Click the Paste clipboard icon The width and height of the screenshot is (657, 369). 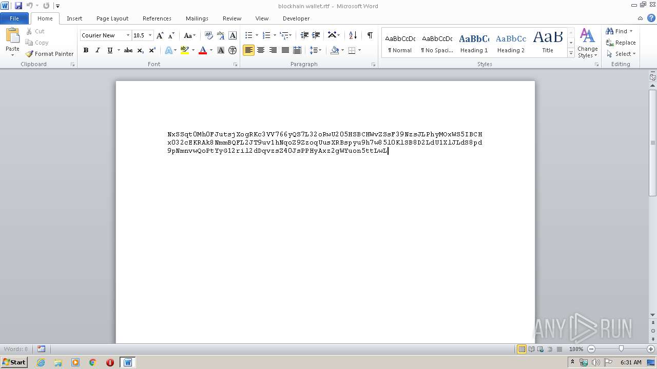click(x=12, y=35)
